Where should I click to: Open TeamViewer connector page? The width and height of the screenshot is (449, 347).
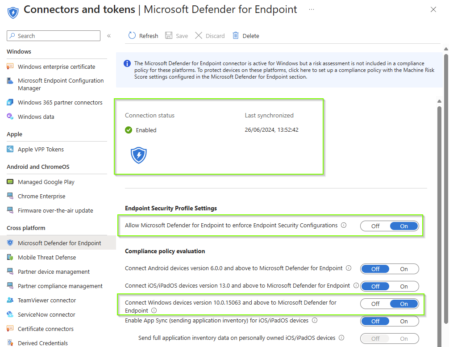tap(47, 300)
